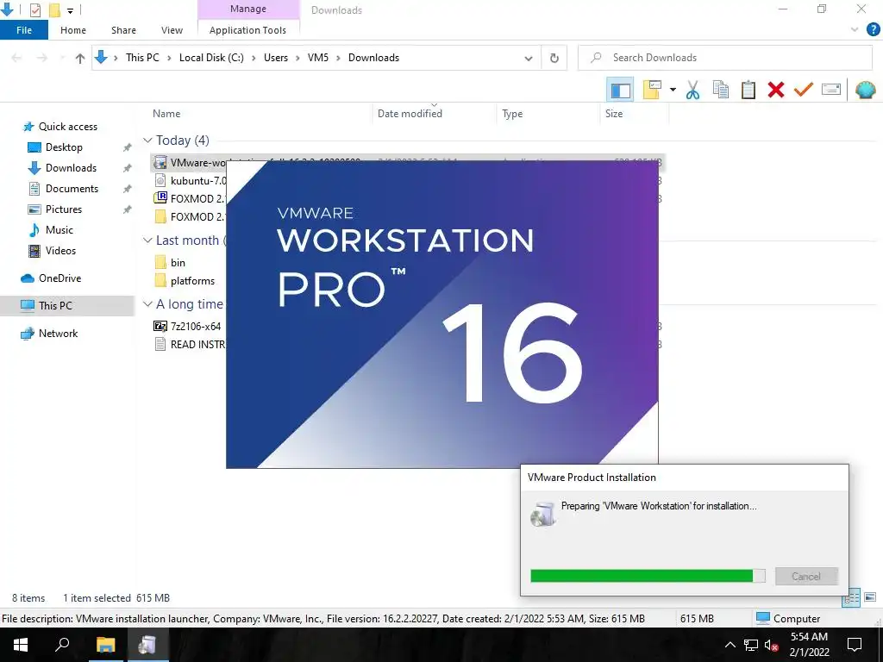This screenshot has height=662, width=883.
Task: Click the Paste clipboard icon
Action: 748,90
